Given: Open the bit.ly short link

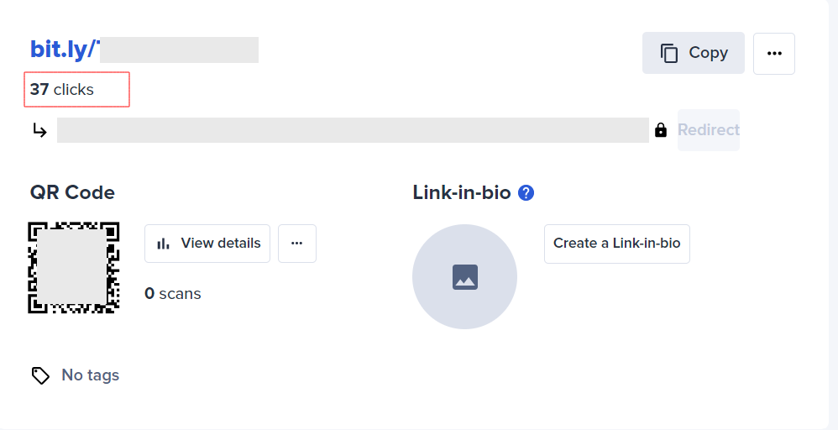Looking at the screenshot, I should point(144,50).
